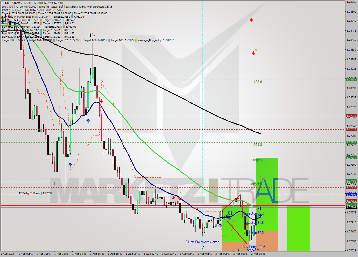Select the 261.8 Fibonacci label
This screenshot has height=257, width=358.
pos(258,145)
